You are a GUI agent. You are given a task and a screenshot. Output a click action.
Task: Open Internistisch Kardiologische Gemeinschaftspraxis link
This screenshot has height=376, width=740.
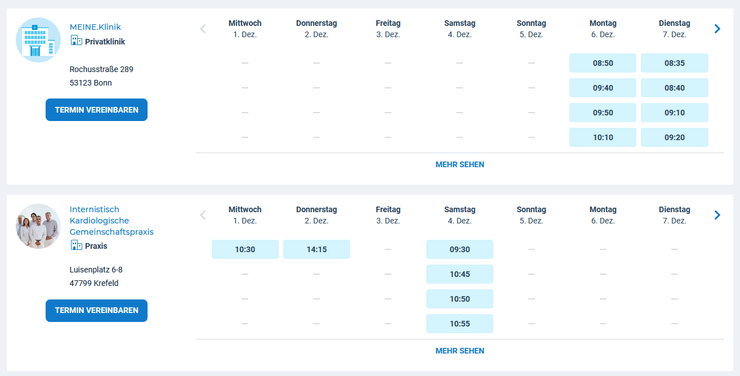(111, 221)
